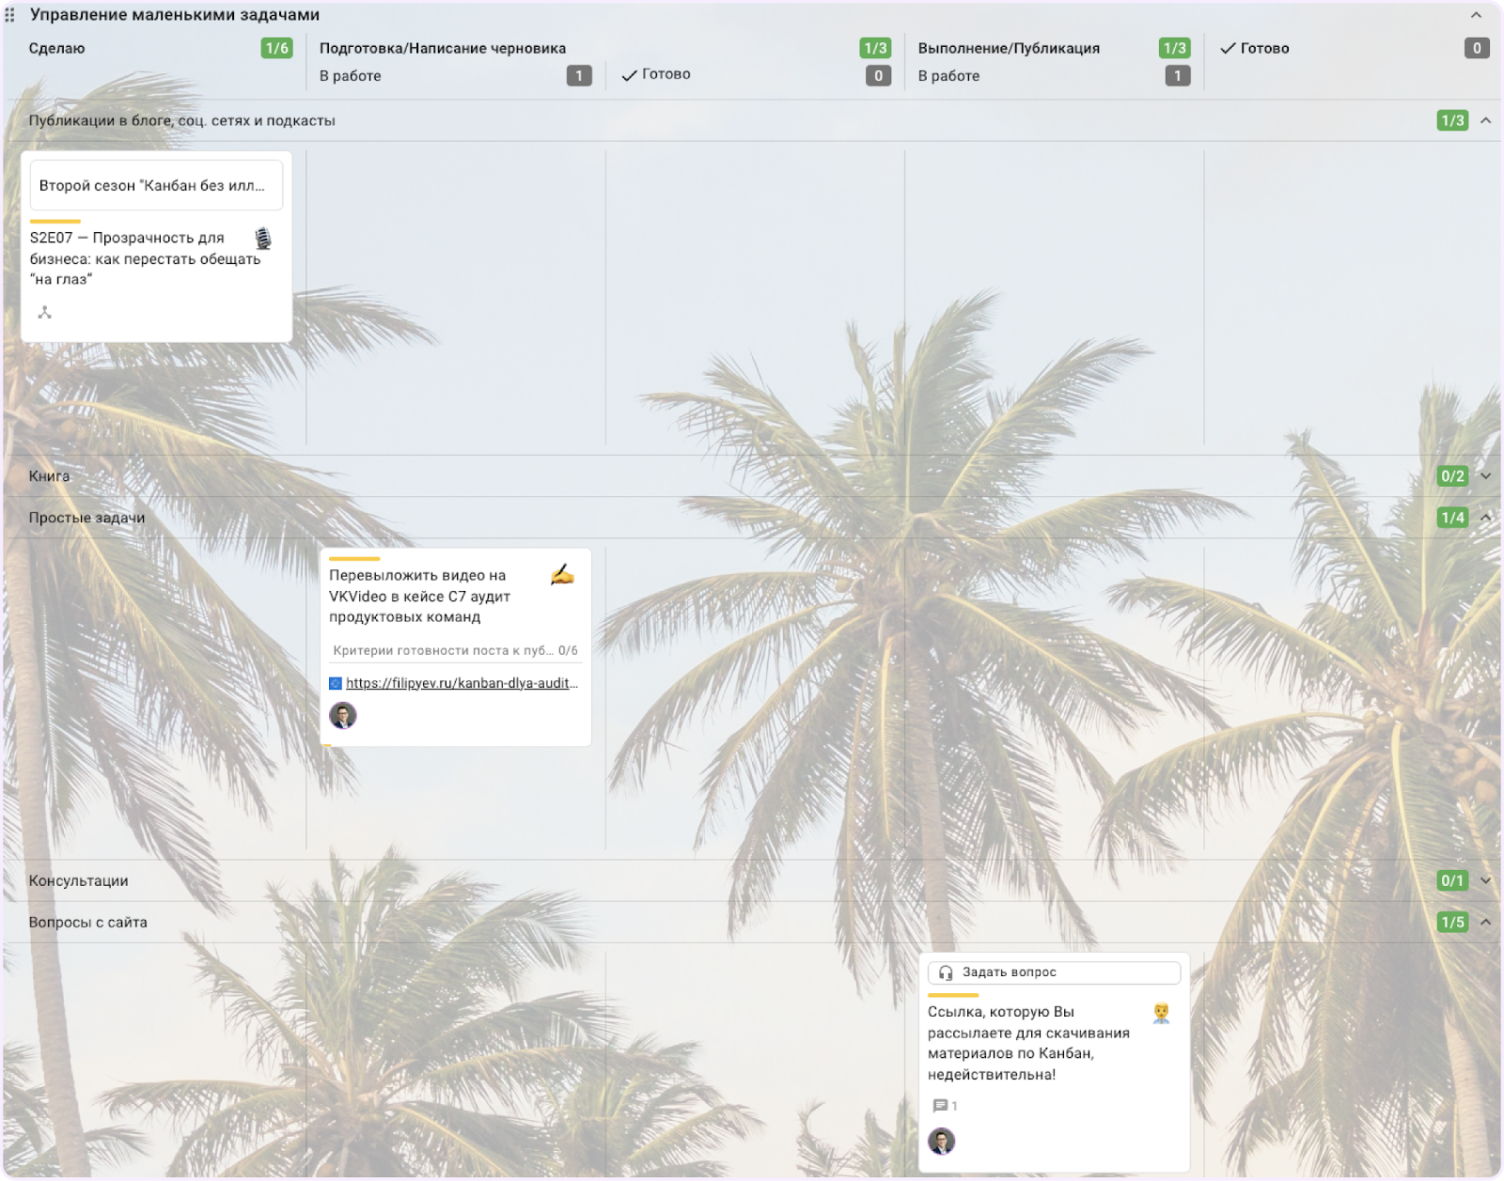Viewport: 1504px width, 1181px height.
Task: Click the assignee avatar on the Ссылка card
Action: [x=942, y=1142]
